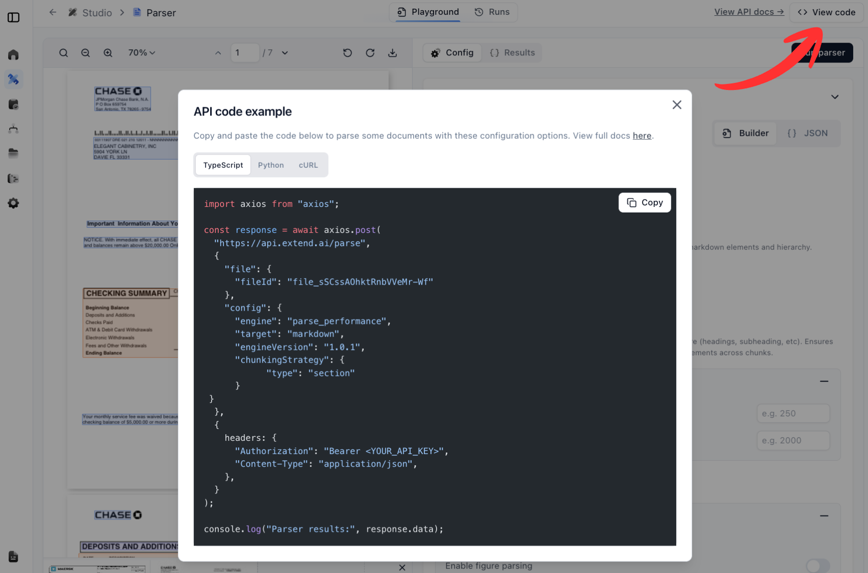Switch to the Python code tab
This screenshot has height=573, width=868.
(271, 165)
